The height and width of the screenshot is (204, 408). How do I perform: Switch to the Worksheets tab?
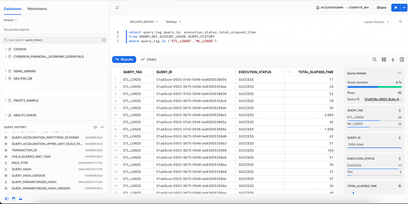click(x=37, y=9)
